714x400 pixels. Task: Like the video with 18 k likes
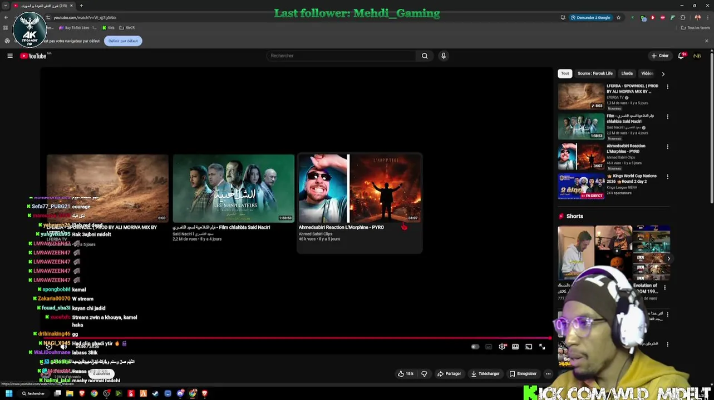[x=405, y=374]
